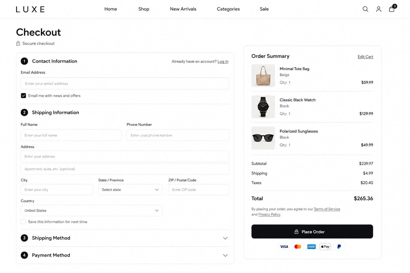This screenshot has height=273, width=410.
Task: Click step 4 Payment Method badge
Action: point(24,255)
